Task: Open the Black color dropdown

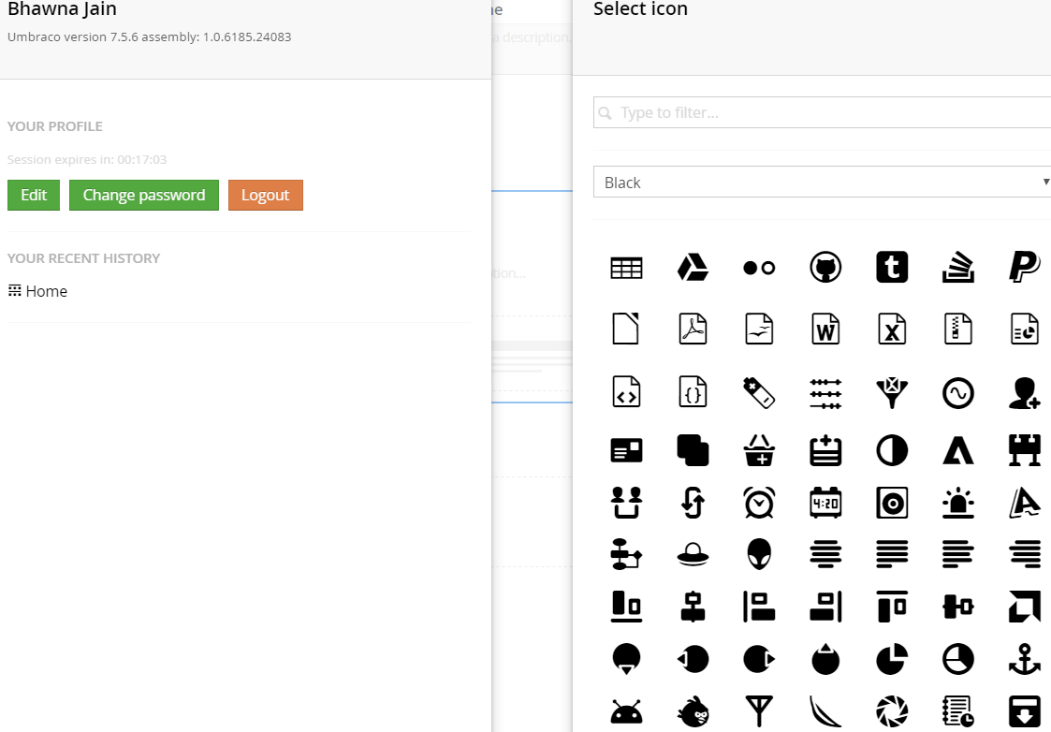Action: 822,183
